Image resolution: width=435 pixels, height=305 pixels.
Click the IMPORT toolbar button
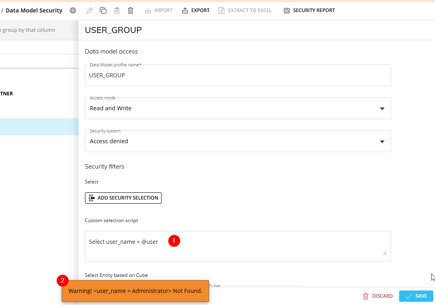click(159, 10)
